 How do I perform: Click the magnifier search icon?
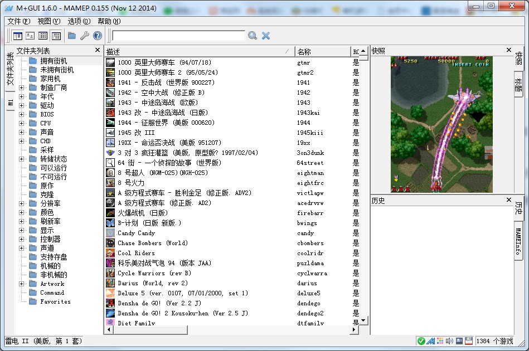253,36
